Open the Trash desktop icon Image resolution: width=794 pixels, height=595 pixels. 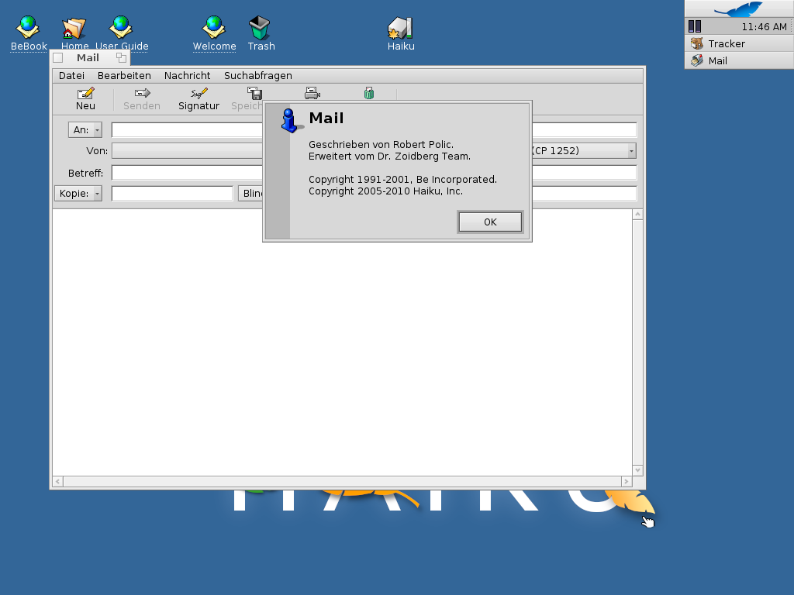[x=261, y=27]
